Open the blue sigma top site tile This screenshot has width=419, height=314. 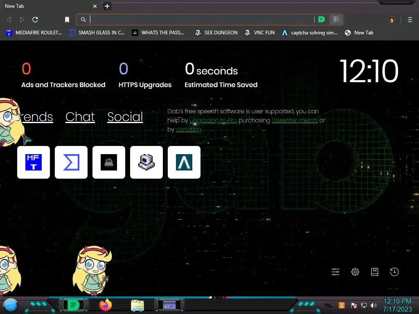tap(71, 162)
